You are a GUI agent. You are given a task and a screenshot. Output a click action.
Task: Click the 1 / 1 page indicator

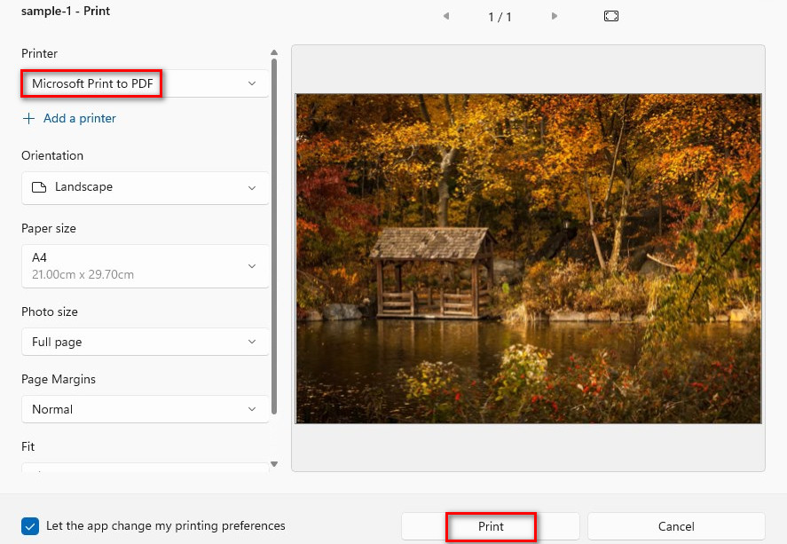tap(500, 15)
